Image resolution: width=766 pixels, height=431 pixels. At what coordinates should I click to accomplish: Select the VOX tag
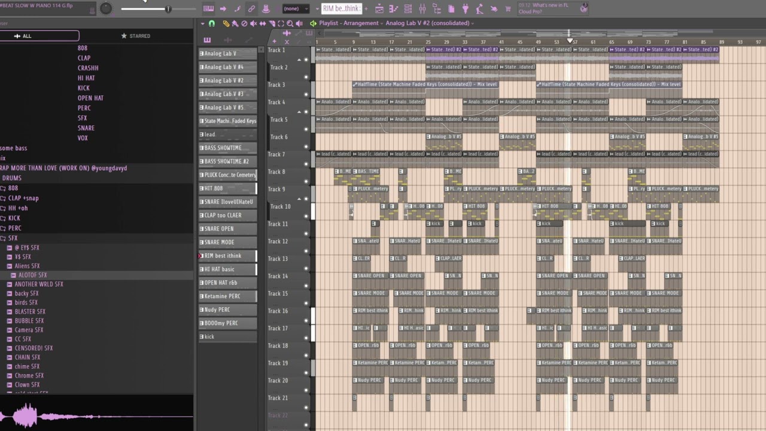pyautogui.click(x=83, y=138)
